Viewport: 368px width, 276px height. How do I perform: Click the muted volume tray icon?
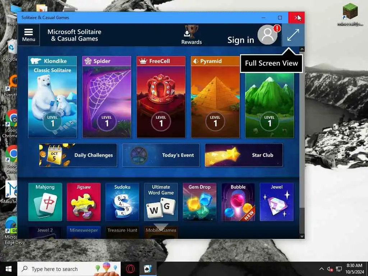pyautogui.click(x=330, y=269)
